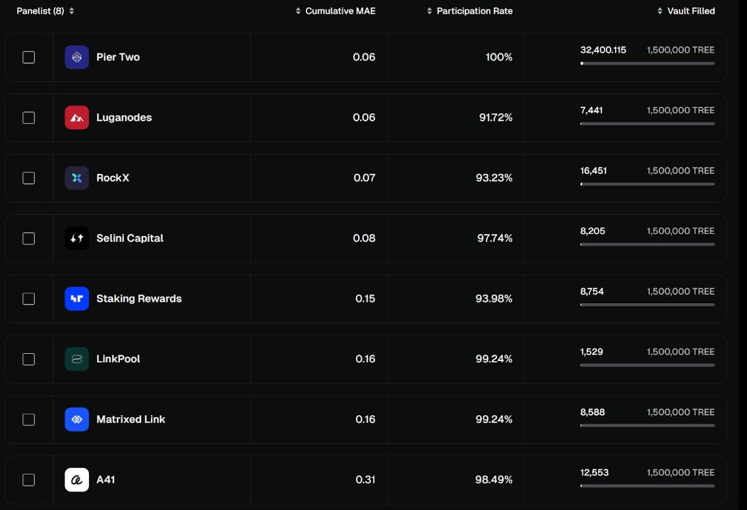Click Pier Two participation rate 100%

(499, 57)
